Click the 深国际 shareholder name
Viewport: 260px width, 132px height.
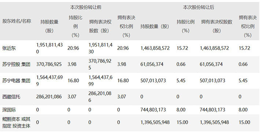9,110
